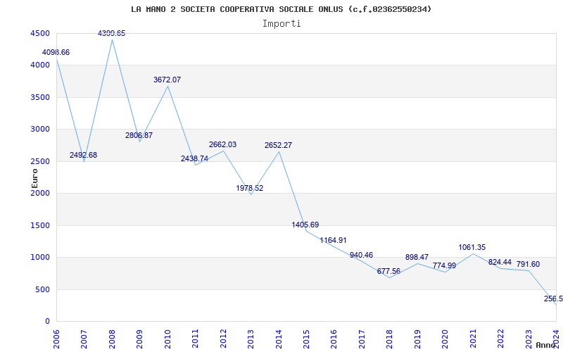The height and width of the screenshot is (352, 563).
Task: Click the x-axis year 2020
Action: pos(445,339)
